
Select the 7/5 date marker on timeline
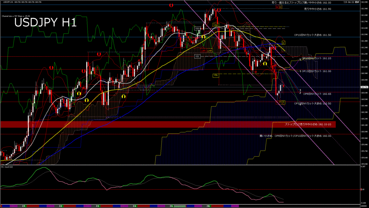171,206
